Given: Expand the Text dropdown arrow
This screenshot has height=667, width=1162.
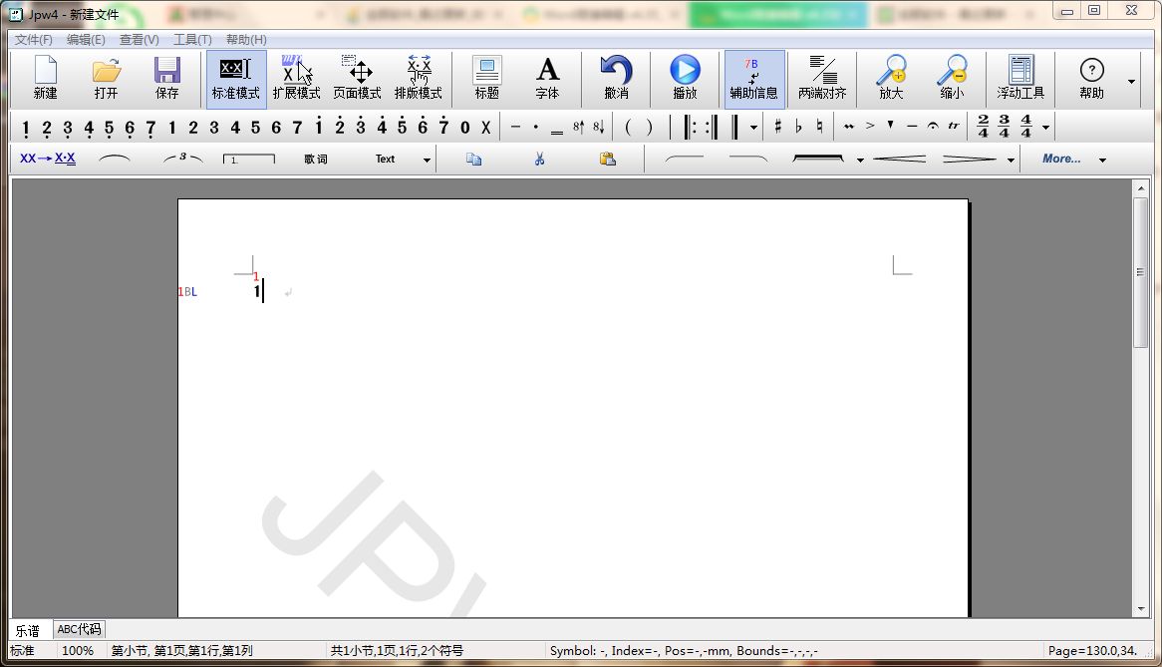Looking at the screenshot, I should pyautogui.click(x=427, y=161).
